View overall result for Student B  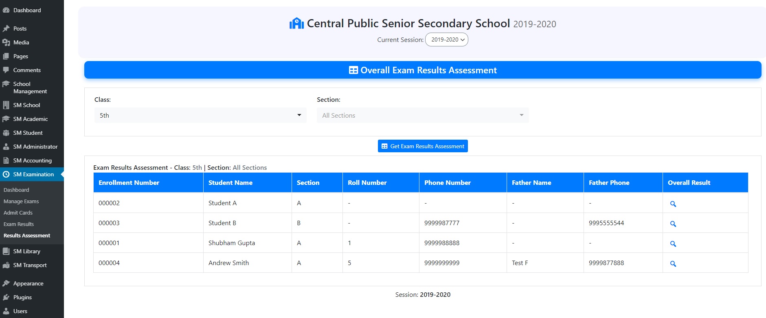[x=673, y=224]
